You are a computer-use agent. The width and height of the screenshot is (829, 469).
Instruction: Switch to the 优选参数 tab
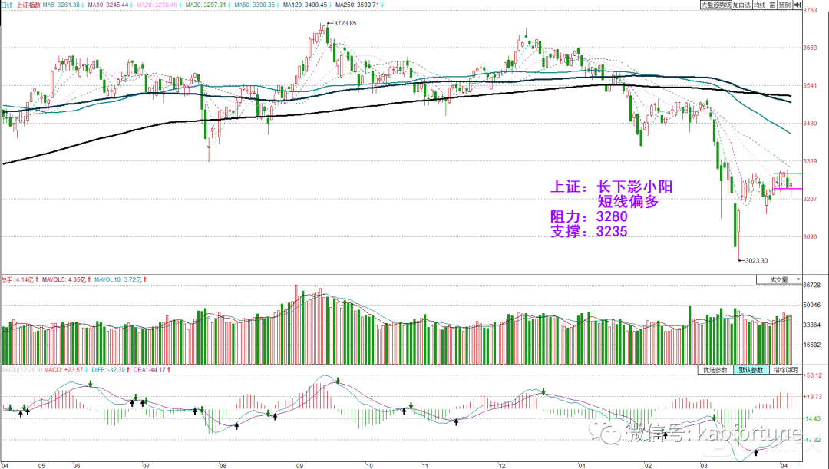pos(715,370)
